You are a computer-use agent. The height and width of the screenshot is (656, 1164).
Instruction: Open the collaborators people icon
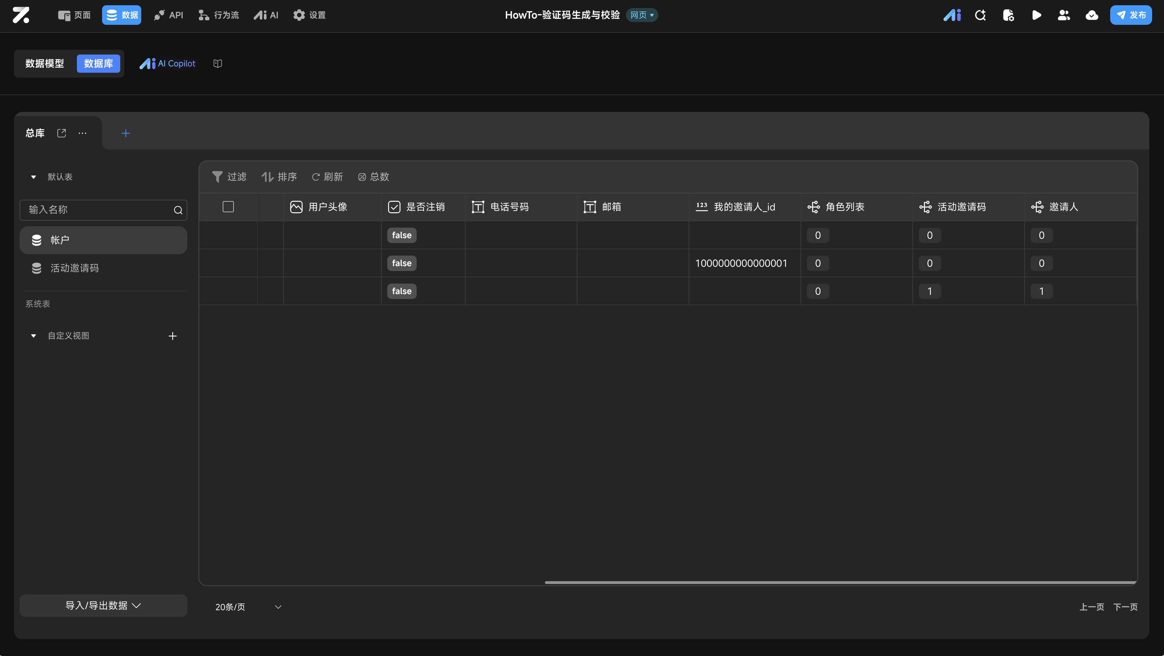(x=1064, y=15)
